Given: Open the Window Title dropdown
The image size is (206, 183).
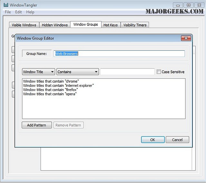Looking at the screenshot, I should 39,72.
